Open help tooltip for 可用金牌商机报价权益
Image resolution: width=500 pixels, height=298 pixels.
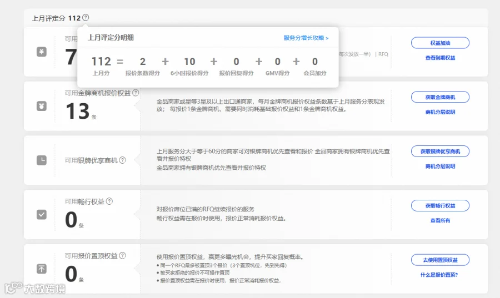coord(136,93)
